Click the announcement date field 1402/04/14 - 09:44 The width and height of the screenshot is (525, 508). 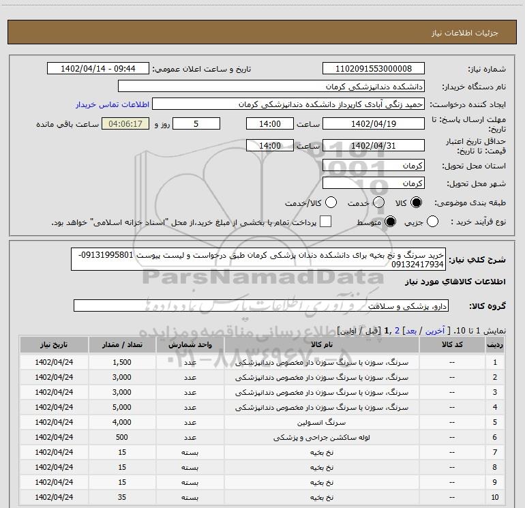[98, 69]
